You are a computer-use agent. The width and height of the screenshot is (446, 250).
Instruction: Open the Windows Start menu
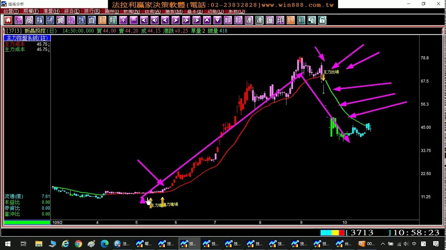tap(8, 244)
